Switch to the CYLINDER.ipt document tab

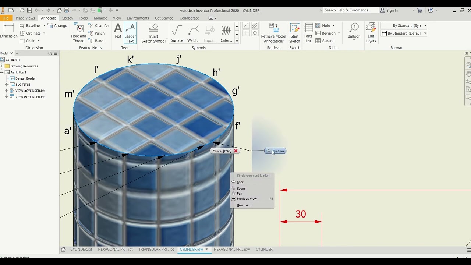[81, 249]
